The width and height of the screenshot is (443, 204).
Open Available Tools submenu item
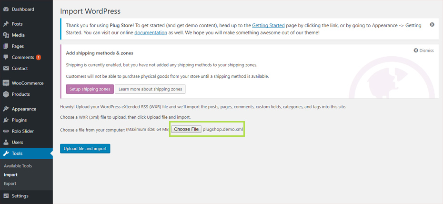pos(18,166)
